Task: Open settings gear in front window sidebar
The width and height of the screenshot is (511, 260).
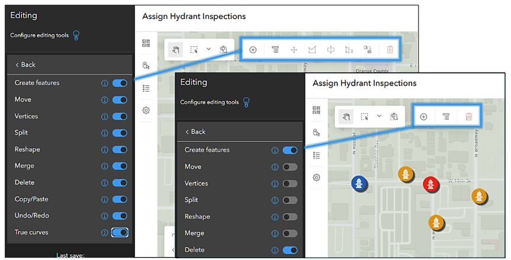Action: click(x=316, y=177)
